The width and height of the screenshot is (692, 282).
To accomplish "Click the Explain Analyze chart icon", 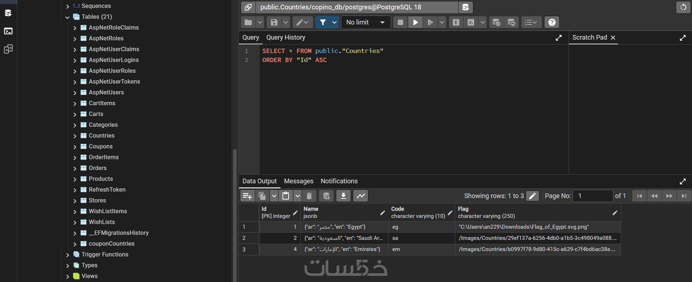I will (x=471, y=22).
